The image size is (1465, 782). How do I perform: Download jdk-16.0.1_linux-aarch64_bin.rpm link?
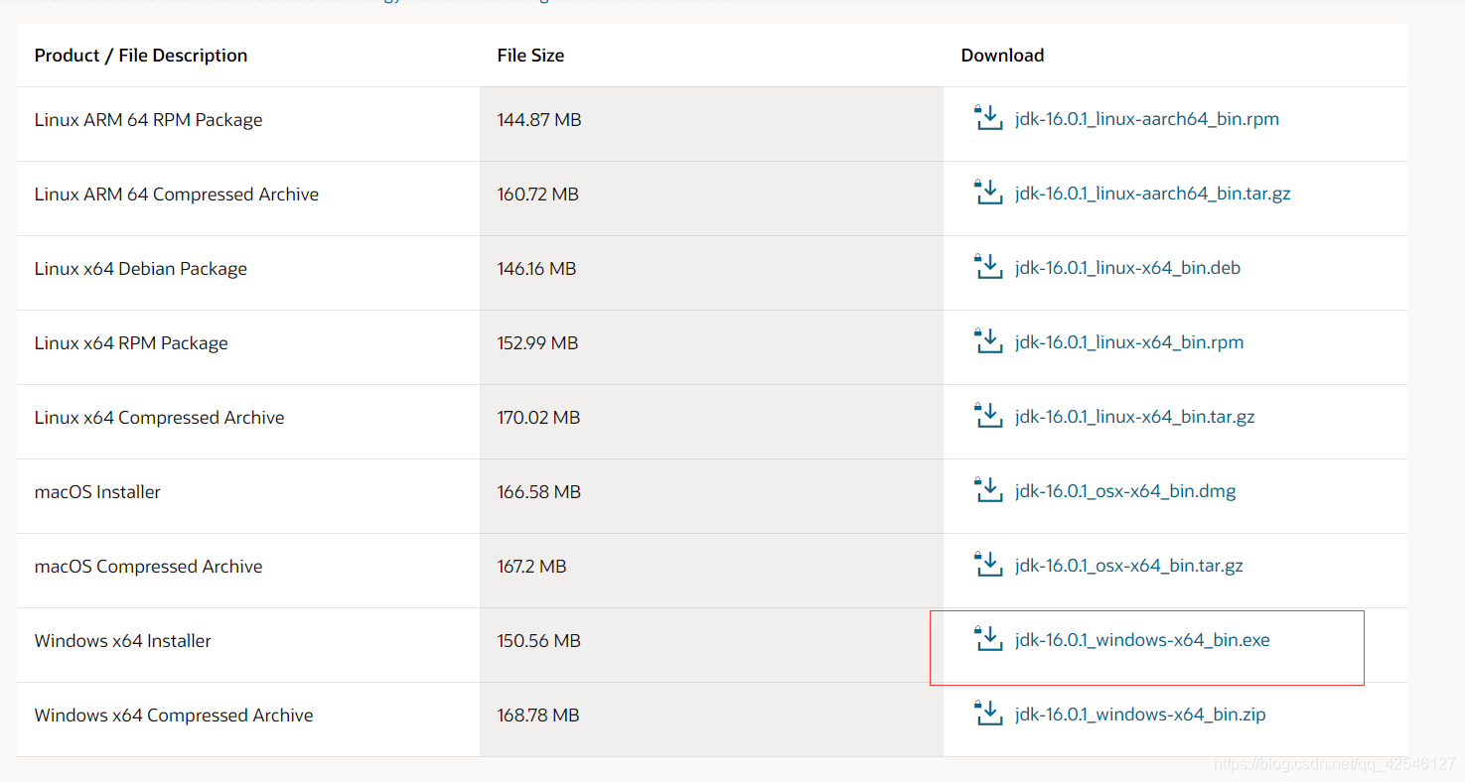click(1147, 119)
